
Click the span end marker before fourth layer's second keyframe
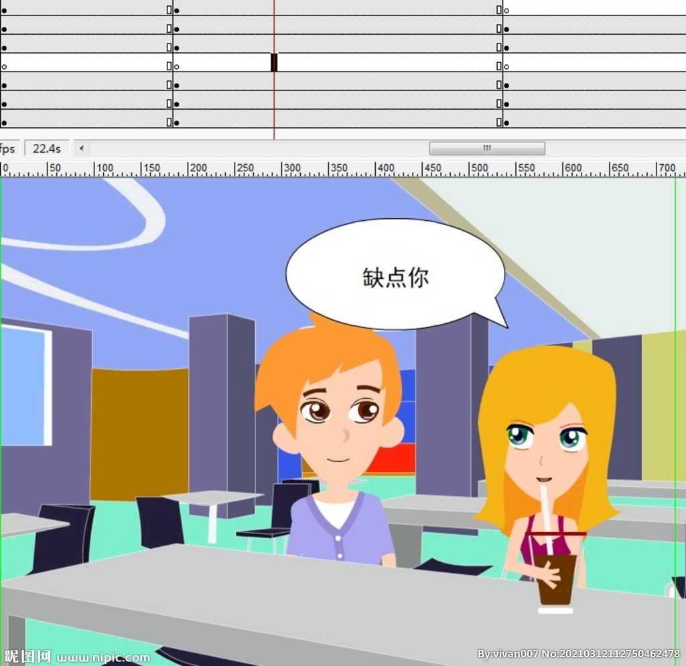coord(169,66)
